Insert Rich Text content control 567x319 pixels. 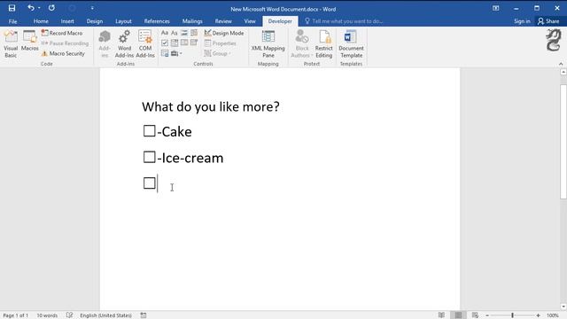[165, 33]
